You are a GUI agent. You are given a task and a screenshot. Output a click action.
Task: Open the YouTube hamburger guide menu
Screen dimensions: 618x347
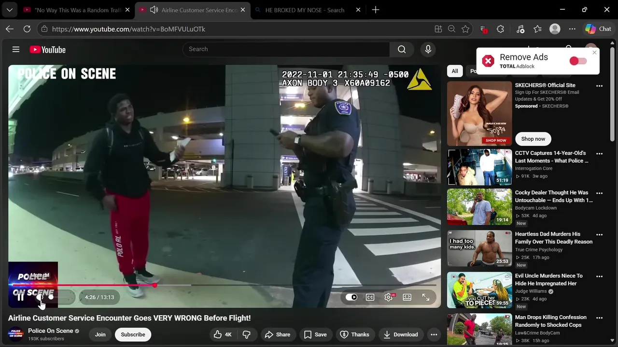click(16, 49)
